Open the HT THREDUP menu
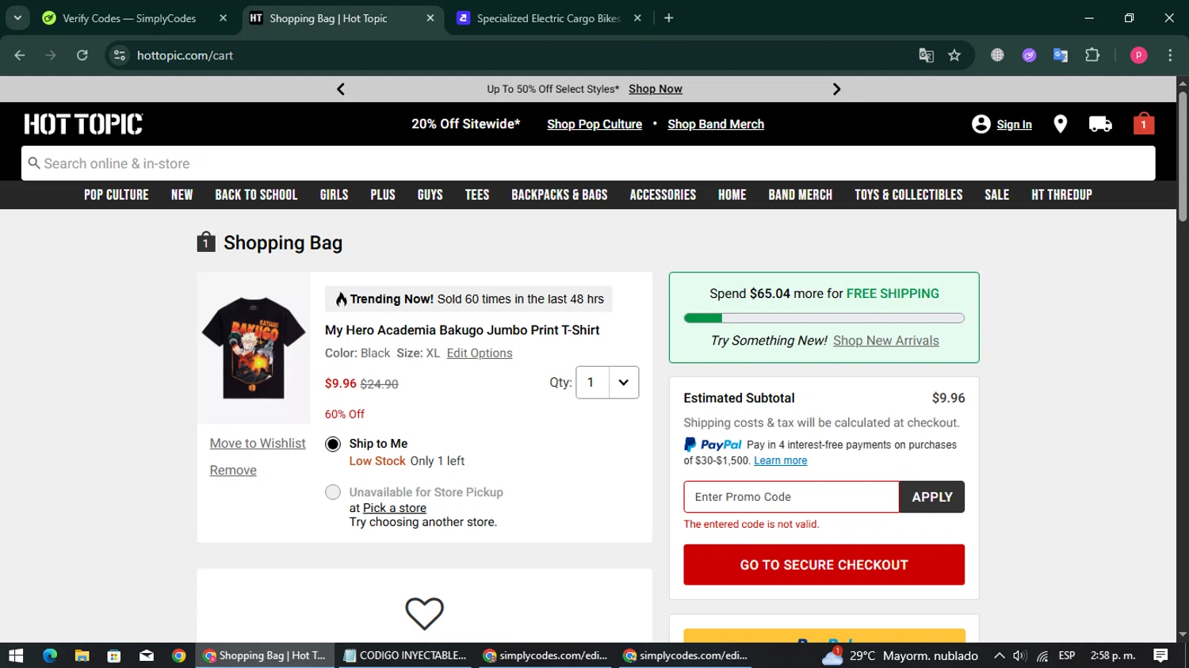The image size is (1189, 668). 1061,195
